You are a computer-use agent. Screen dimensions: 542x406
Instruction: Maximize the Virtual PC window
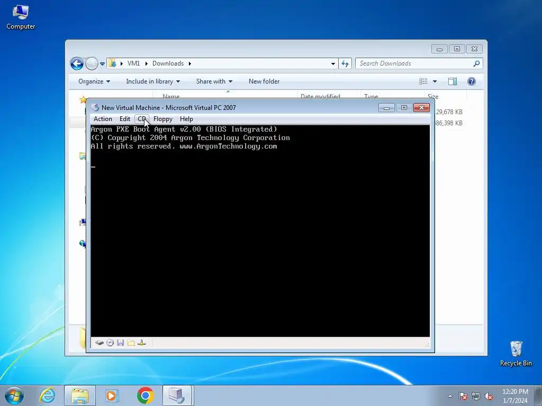(404, 108)
